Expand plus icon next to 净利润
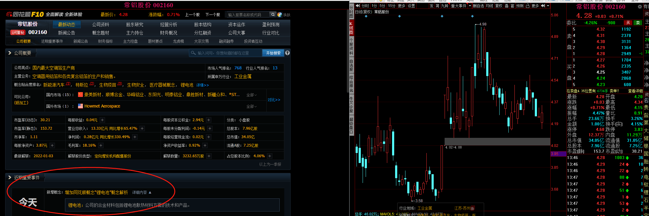Viewport: 649px width, 216px height. pyautogui.click(x=135, y=137)
